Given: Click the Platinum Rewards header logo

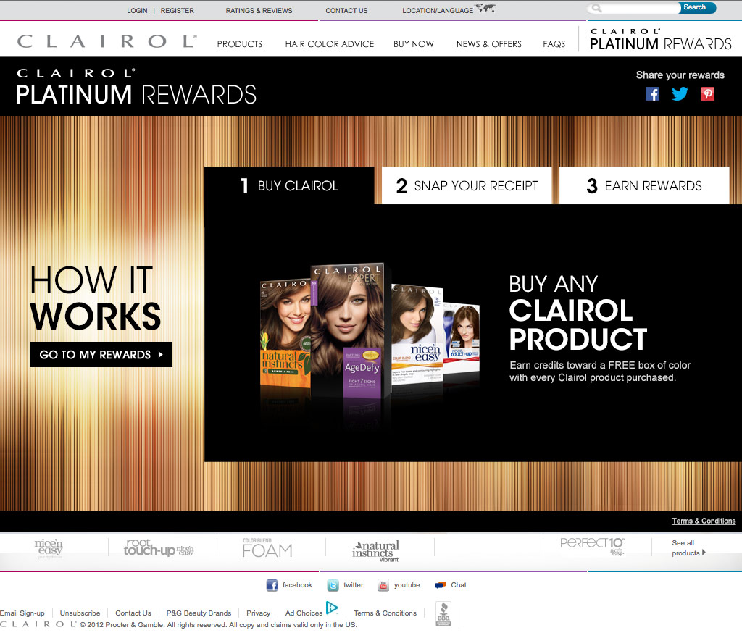Looking at the screenshot, I should (x=661, y=39).
